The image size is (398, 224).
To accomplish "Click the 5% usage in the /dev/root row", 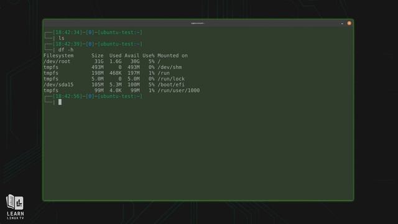I will [x=152, y=62].
